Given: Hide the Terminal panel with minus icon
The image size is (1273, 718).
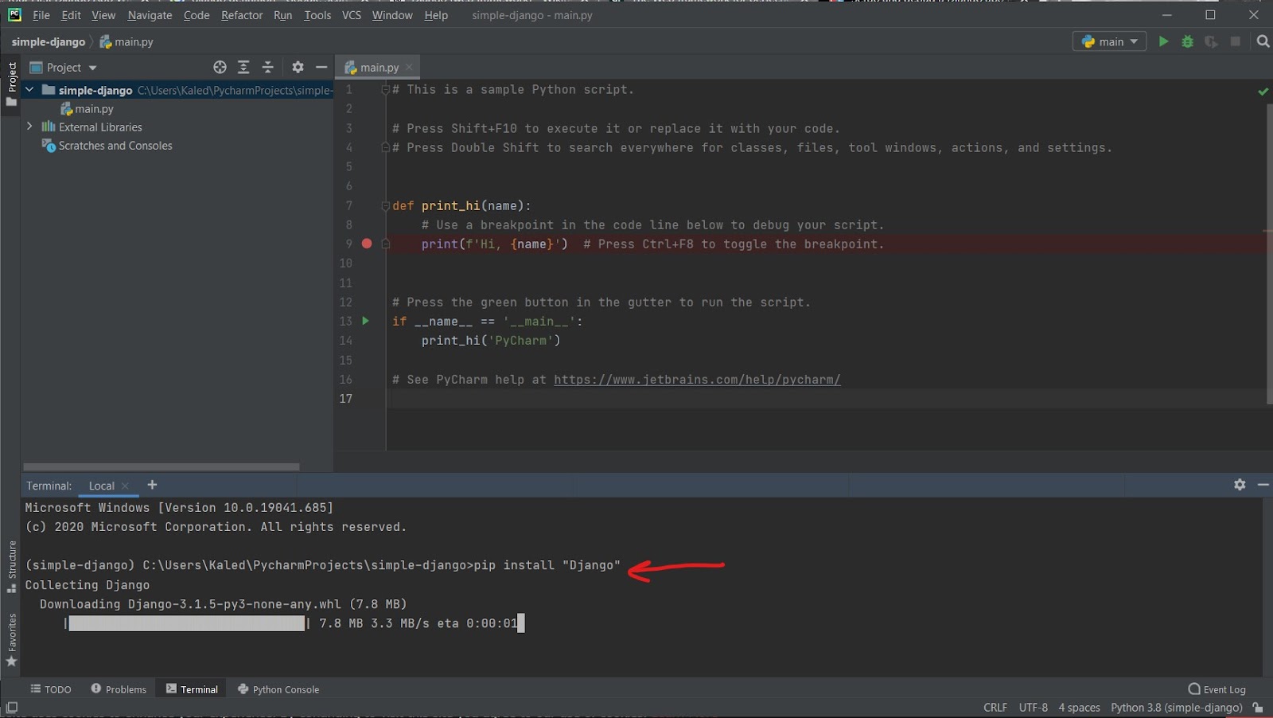Looking at the screenshot, I should point(1263,485).
